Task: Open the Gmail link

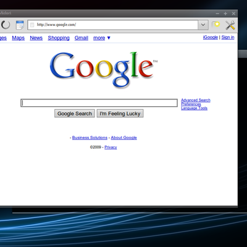Action: 82,38
